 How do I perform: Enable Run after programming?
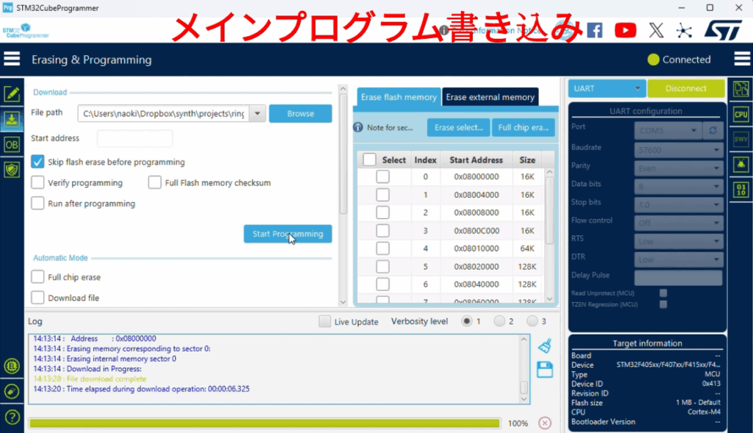pyautogui.click(x=38, y=203)
